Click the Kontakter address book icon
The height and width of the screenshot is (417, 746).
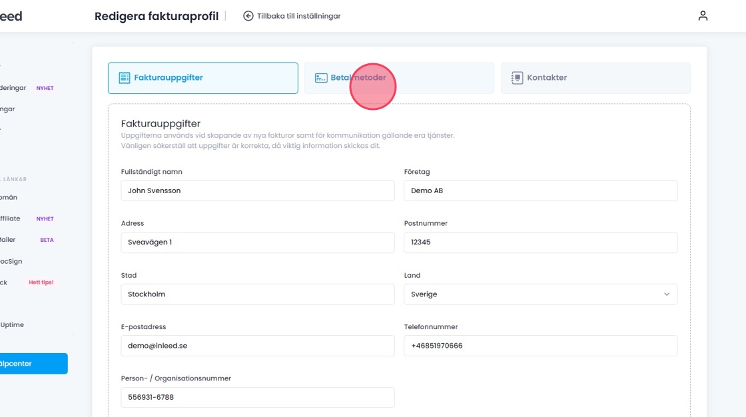pos(517,78)
